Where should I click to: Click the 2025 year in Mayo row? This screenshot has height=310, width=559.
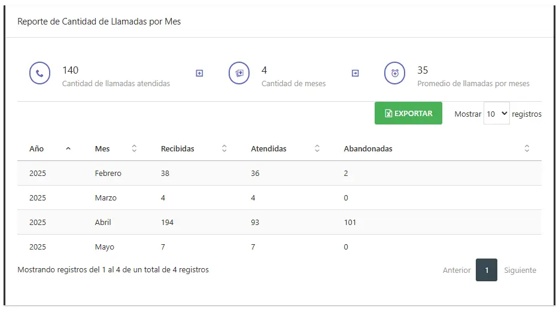[x=38, y=247]
